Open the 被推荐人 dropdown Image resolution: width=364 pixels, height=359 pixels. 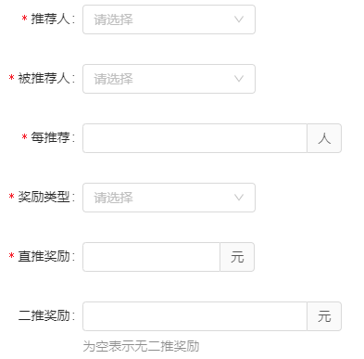point(169,79)
